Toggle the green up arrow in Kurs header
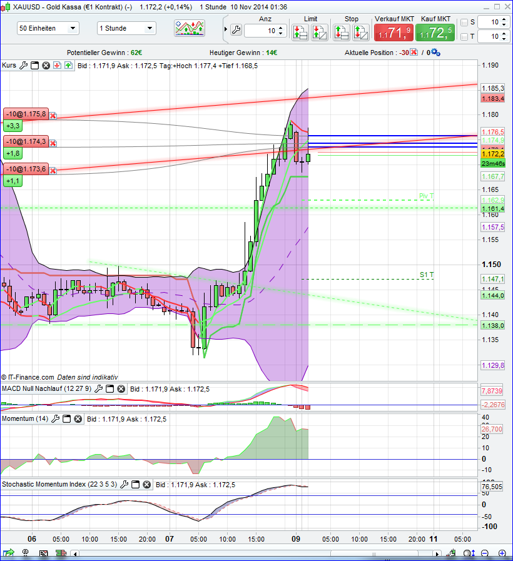Screen dimensions: 513x561 (x=68, y=65)
